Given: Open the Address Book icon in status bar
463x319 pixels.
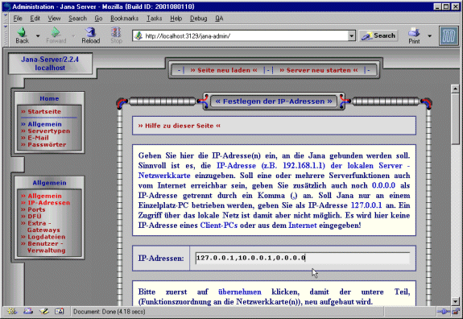Looking at the screenshot, I should coord(59,311).
